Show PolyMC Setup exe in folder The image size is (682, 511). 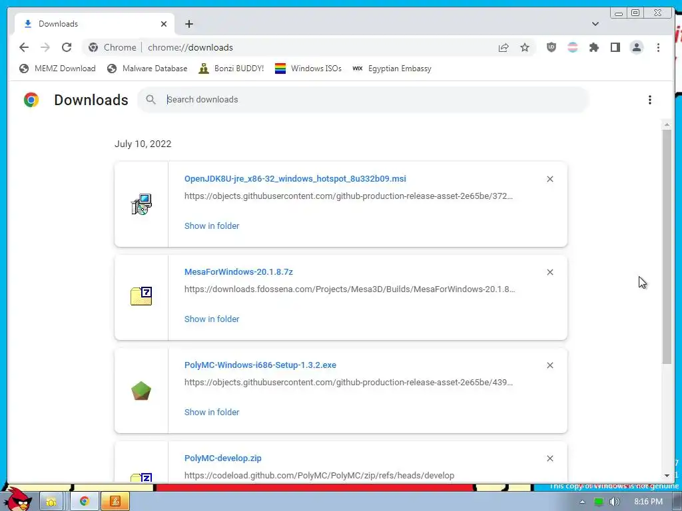[x=212, y=412]
